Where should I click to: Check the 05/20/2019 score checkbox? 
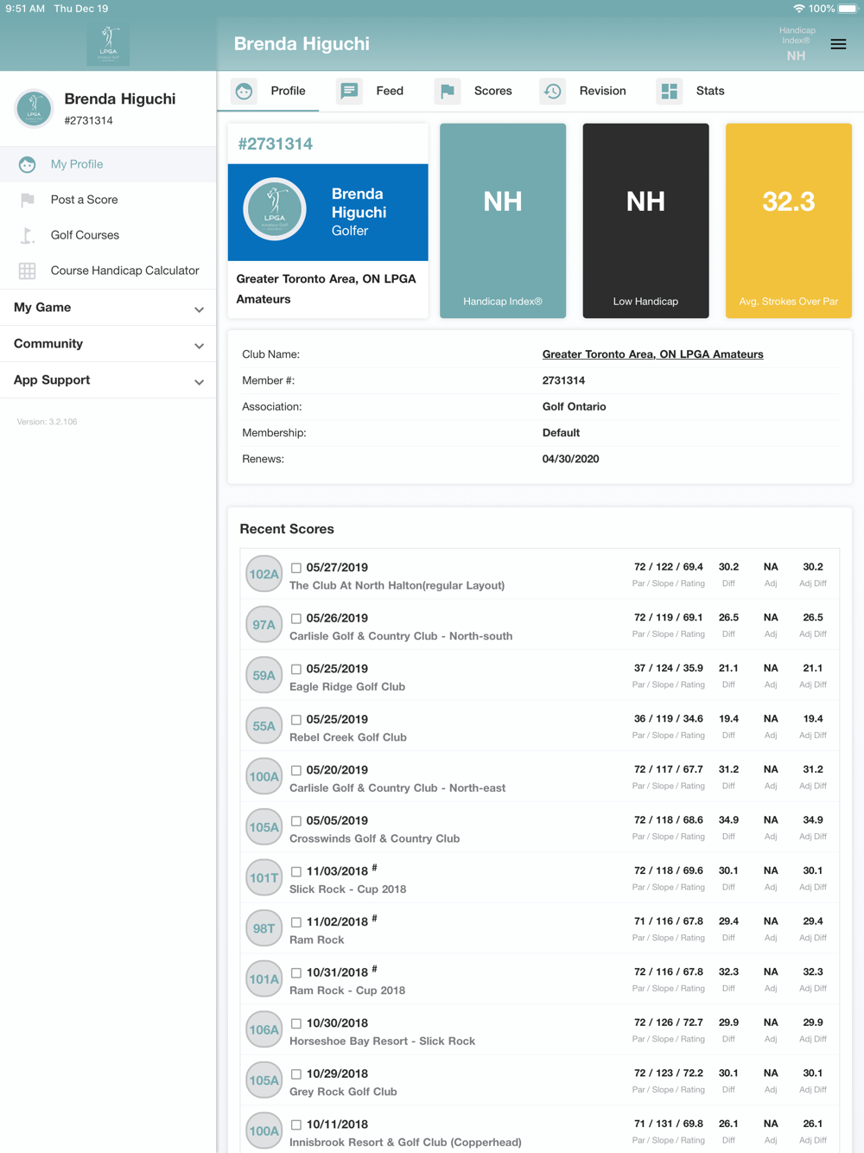296,770
